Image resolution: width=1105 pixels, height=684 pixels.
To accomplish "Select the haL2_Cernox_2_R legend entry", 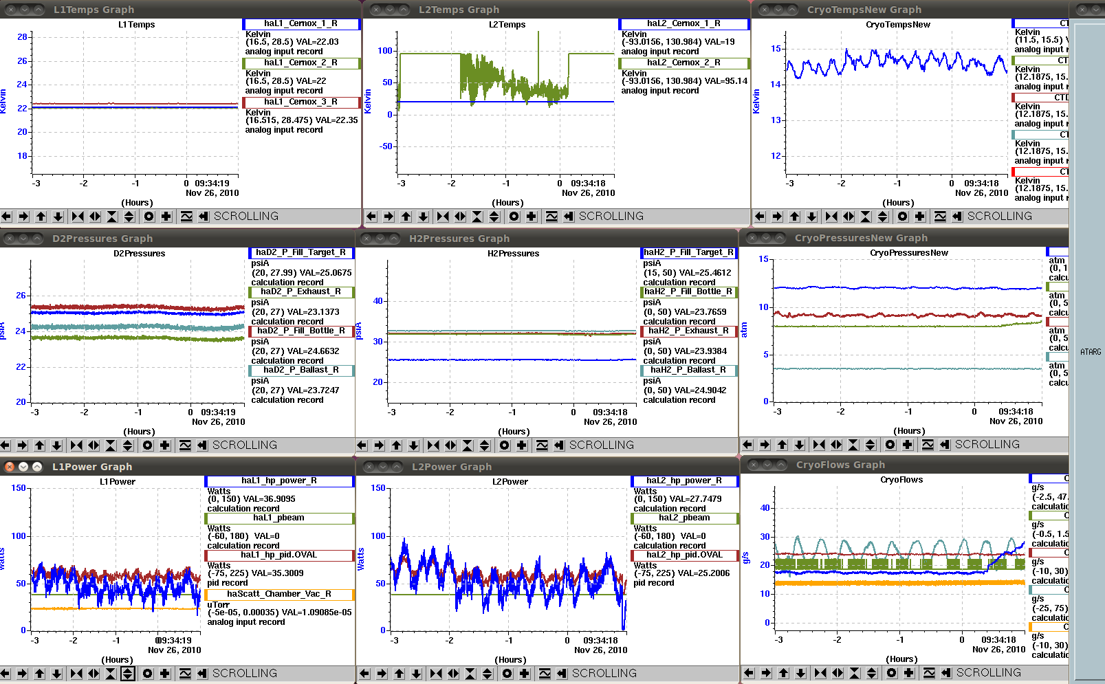I will tap(684, 63).
